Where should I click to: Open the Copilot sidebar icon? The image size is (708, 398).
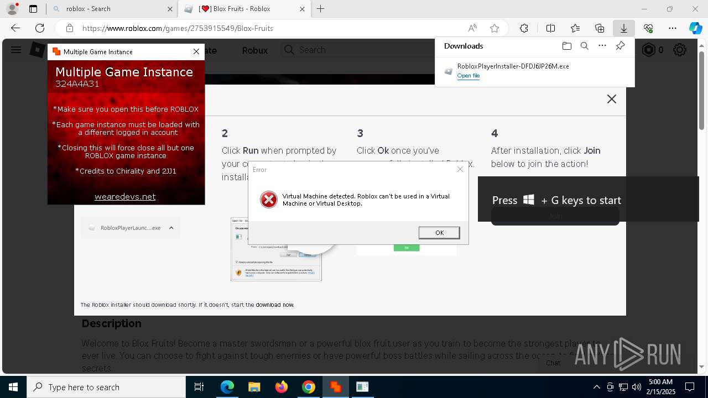pyautogui.click(x=695, y=28)
